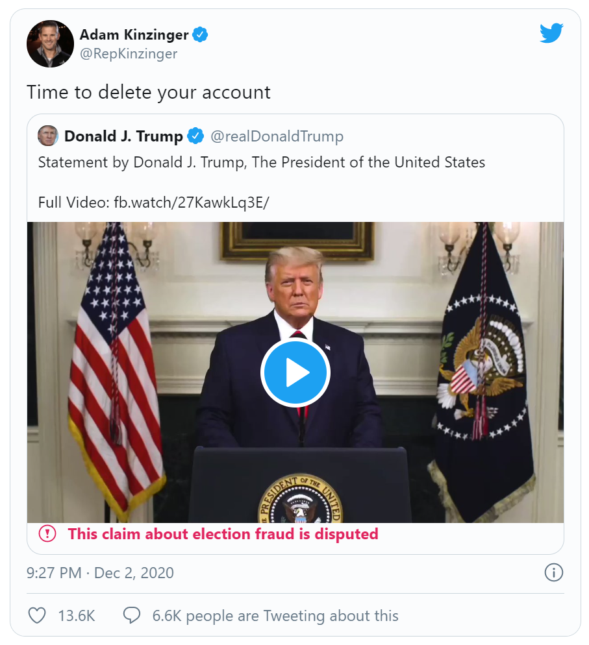Click the Twitter bird logo
The image size is (589, 645).
(551, 34)
